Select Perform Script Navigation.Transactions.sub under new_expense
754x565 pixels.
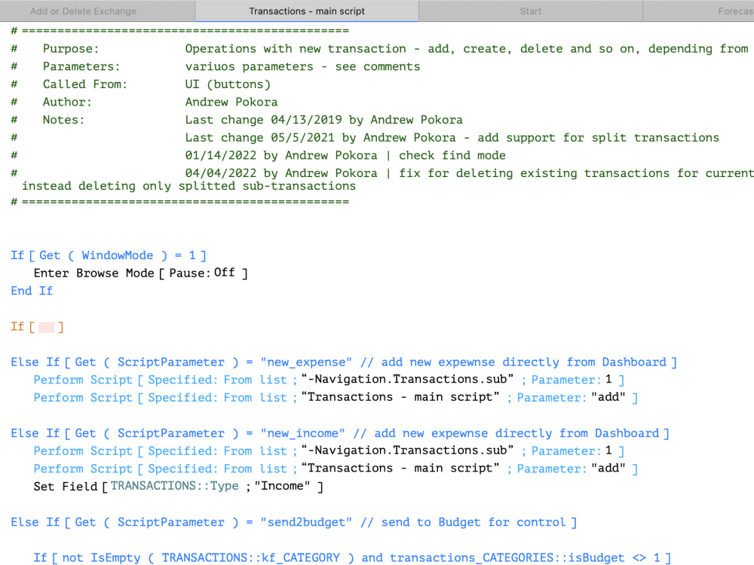329,380
